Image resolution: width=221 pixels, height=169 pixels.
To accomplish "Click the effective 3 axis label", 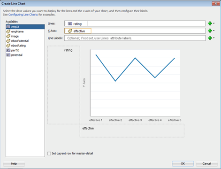I will [135, 120].
